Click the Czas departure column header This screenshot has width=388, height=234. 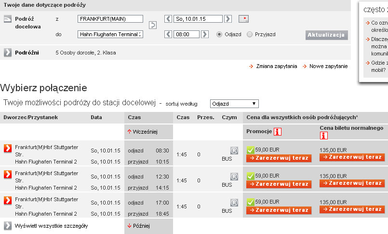134,117
